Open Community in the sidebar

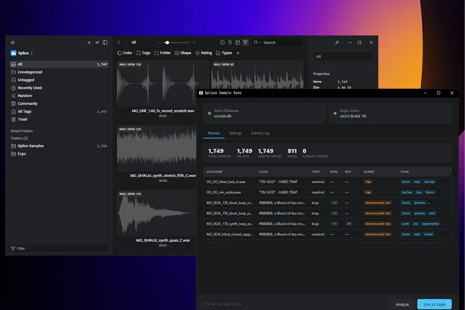pyautogui.click(x=59, y=104)
